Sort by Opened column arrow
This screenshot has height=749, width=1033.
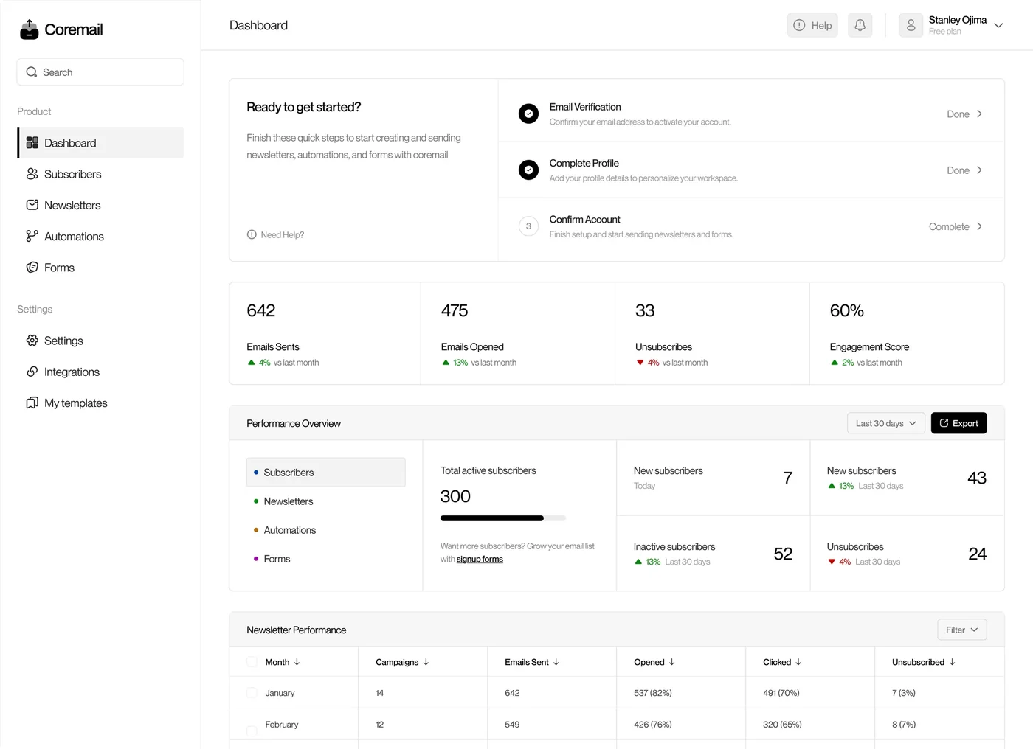tap(671, 662)
